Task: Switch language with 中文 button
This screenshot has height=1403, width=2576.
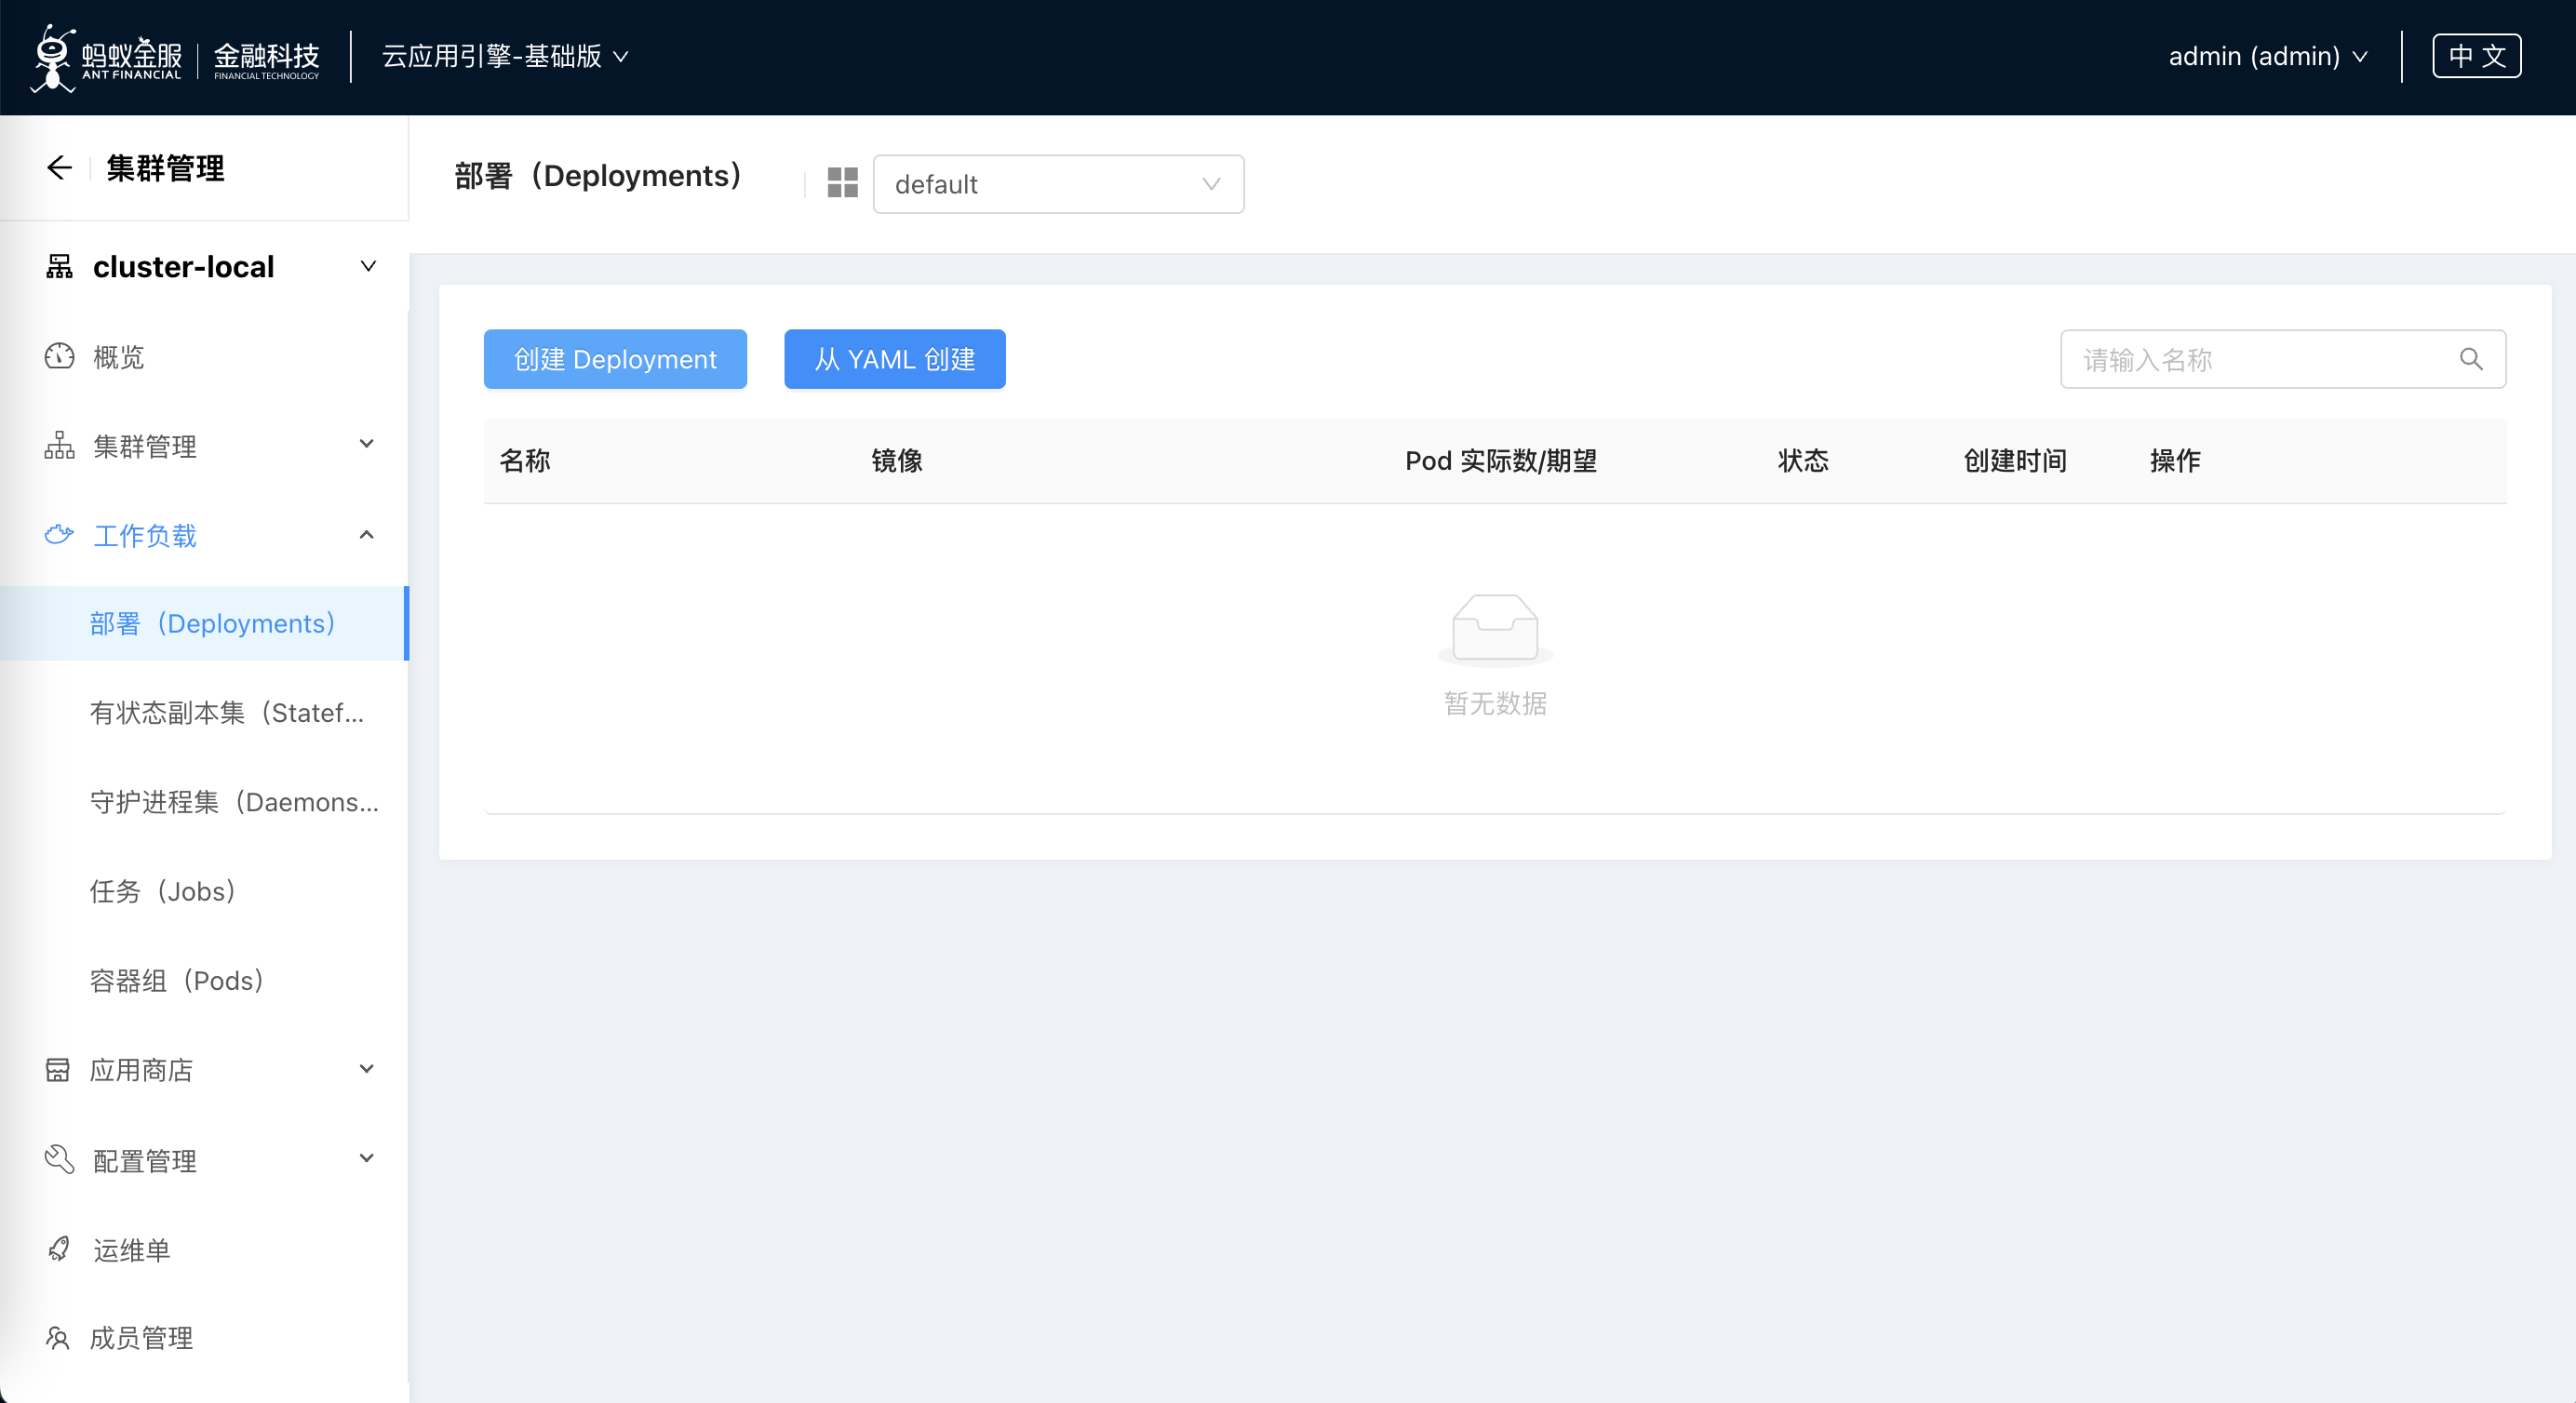Action: (x=2477, y=56)
